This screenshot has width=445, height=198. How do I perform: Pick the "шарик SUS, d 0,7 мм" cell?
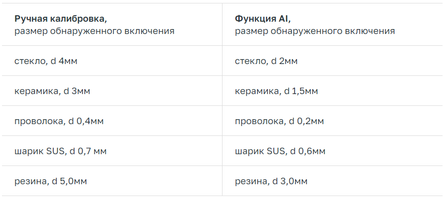pos(60,151)
